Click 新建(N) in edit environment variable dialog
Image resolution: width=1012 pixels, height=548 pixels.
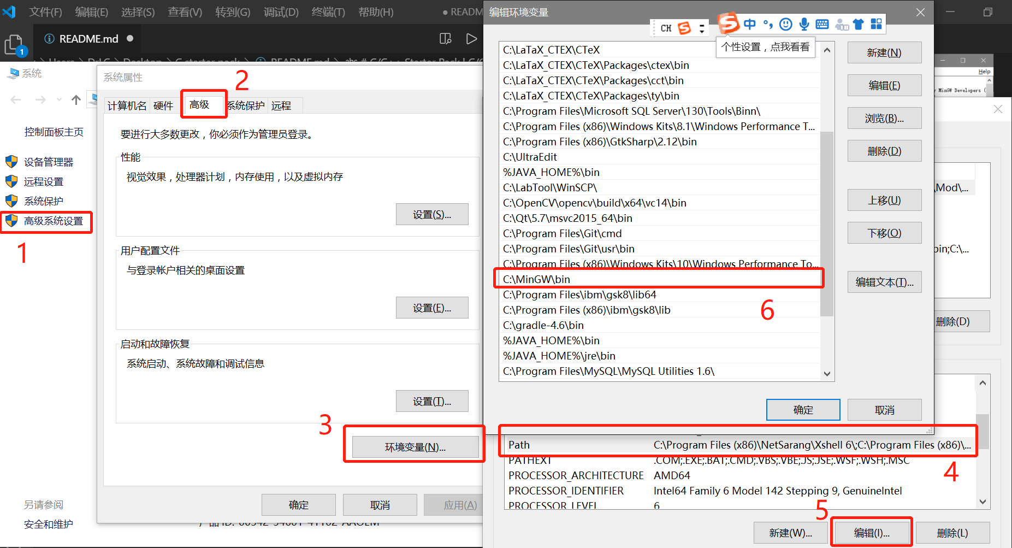click(884, 52)
